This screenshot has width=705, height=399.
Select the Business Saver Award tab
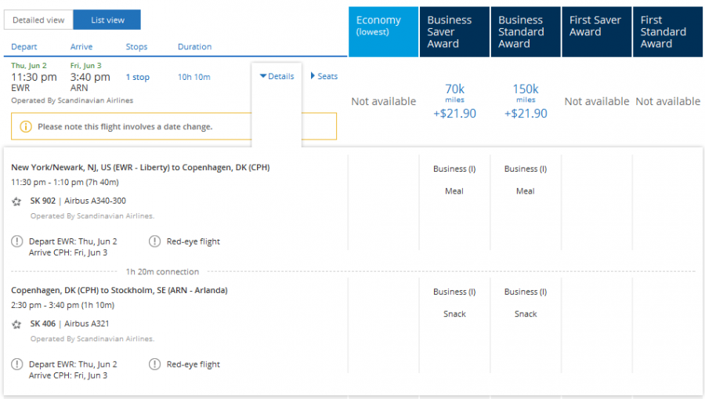click(454, 31)
